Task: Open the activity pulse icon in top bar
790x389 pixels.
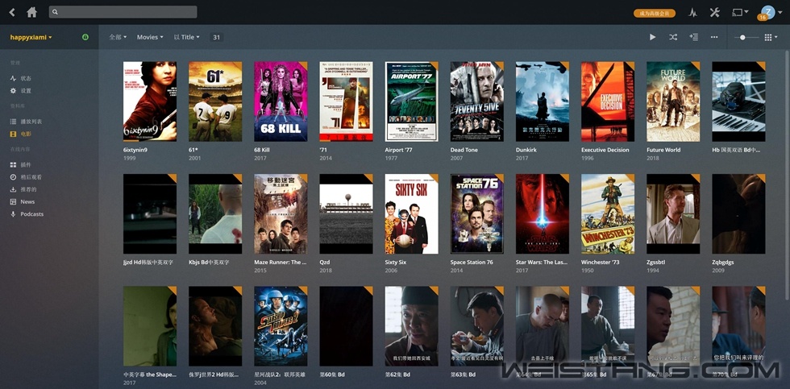Action: point(692,13)
